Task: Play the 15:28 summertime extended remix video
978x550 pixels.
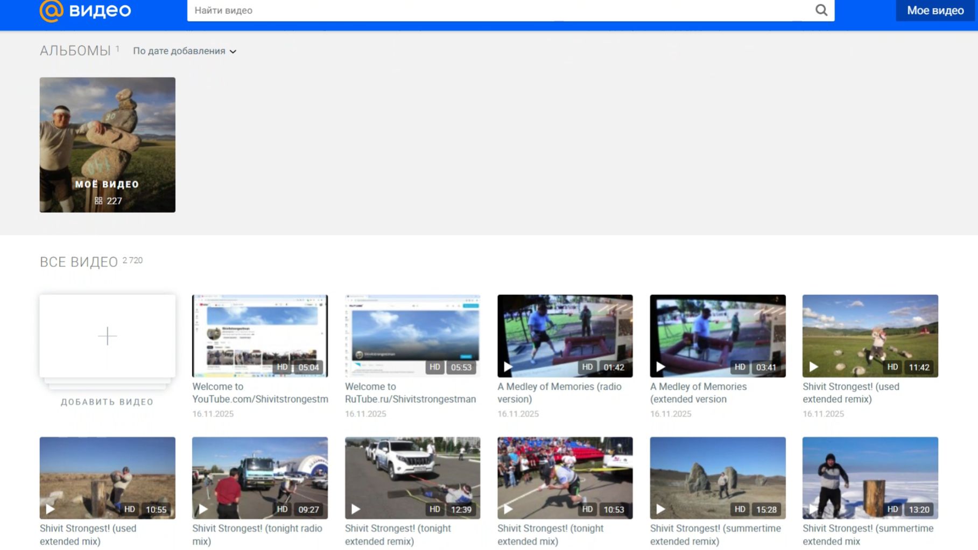Action: [660, 509]
